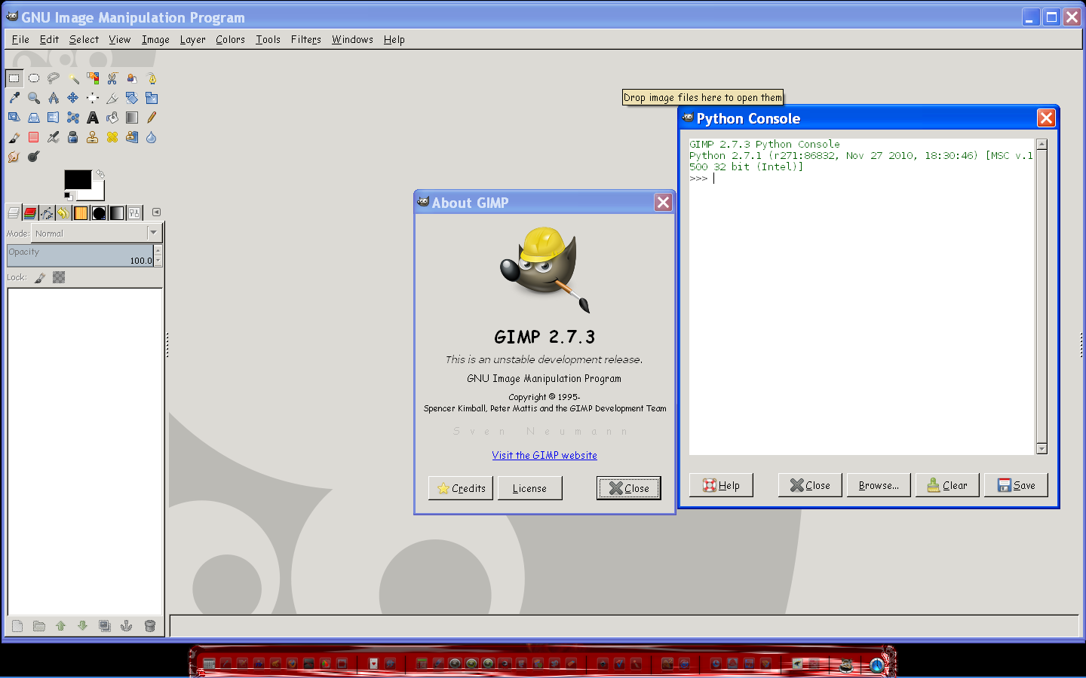Open the layer Mode dropdown
This screenshot has height=678, width=1086.
click(x=97, y=234)
